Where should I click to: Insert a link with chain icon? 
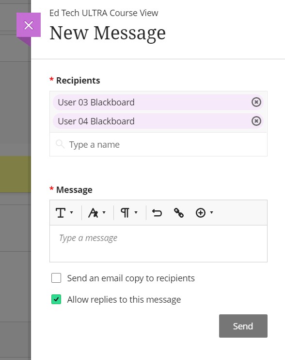click(179, 213)
